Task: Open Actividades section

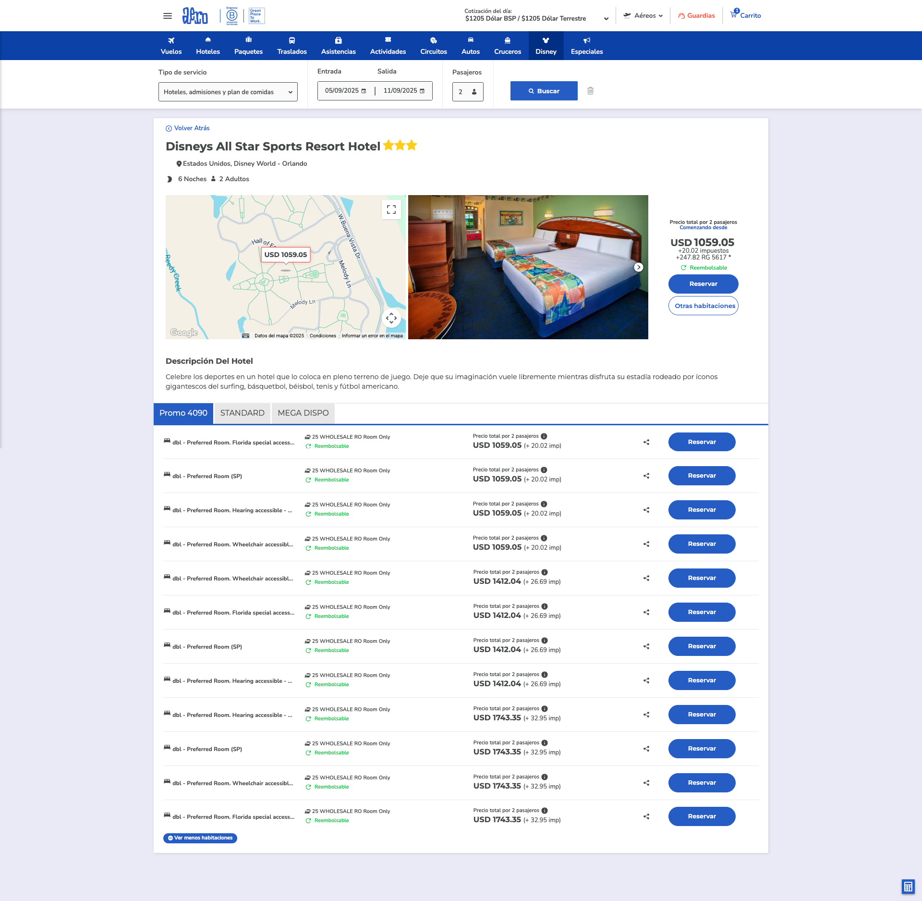Action: (388, 46)
